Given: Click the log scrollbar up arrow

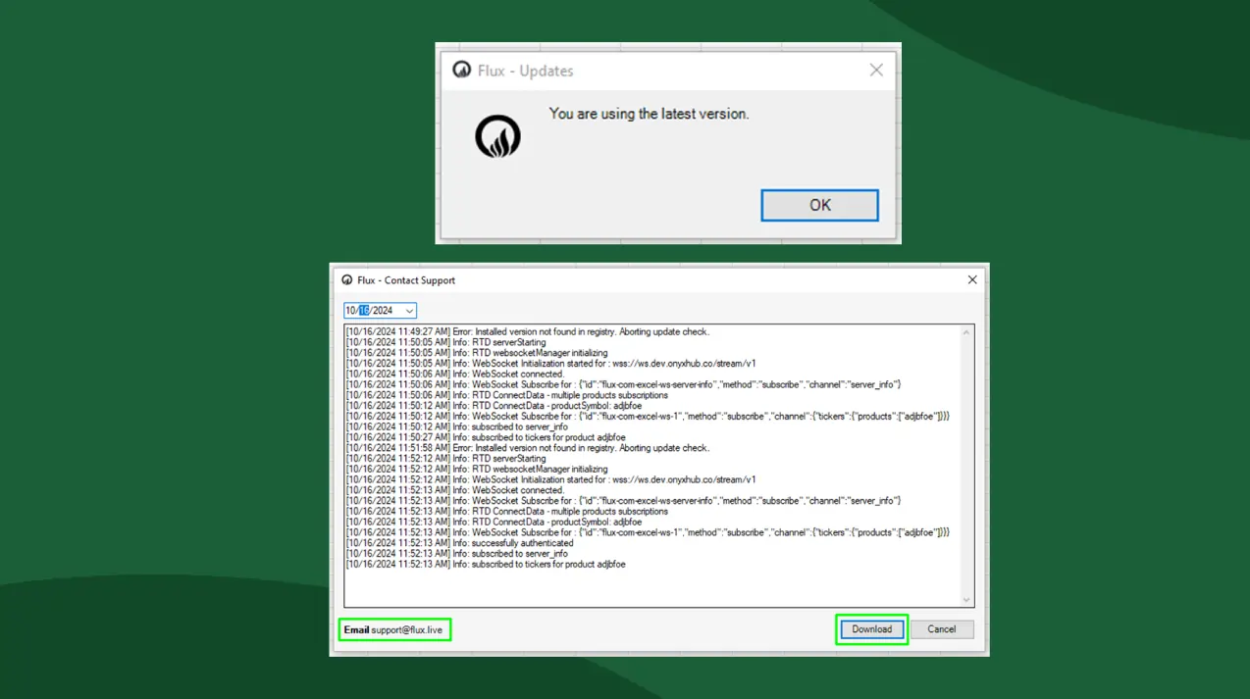Looking at the screenshot, I should [966, 332].
